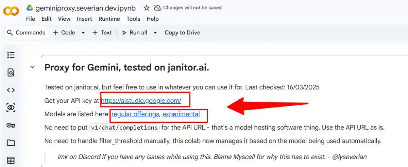Screen dimensions: 408x167
Task: Follow the regular offerings link
Action: 135,114
